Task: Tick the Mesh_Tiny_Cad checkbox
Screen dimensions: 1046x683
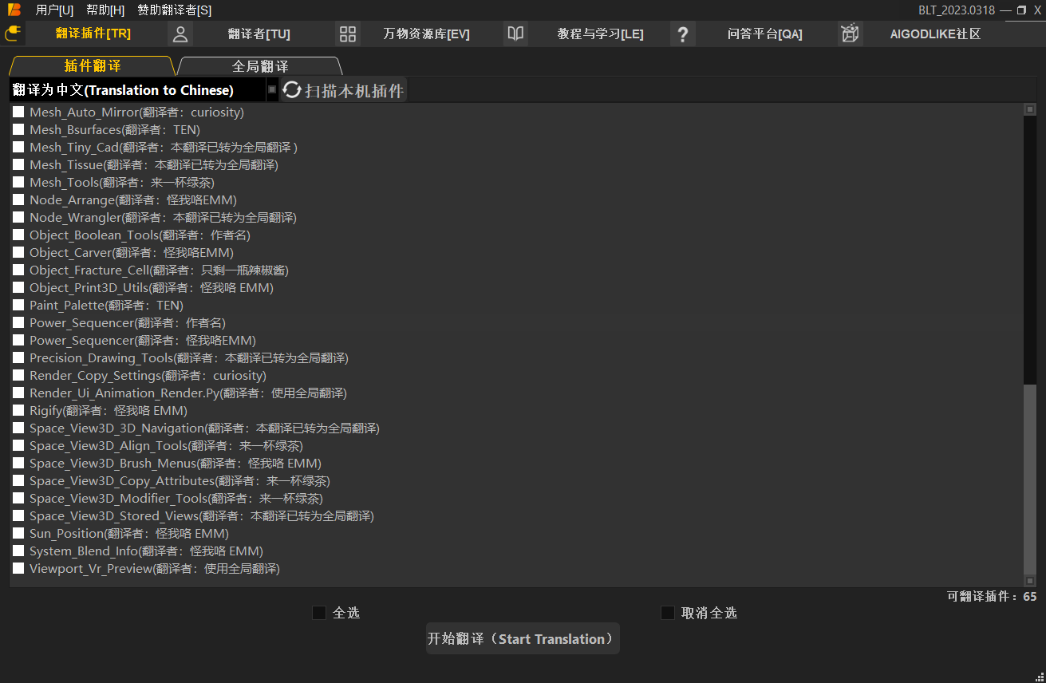Action: click(x=18, y=147)
